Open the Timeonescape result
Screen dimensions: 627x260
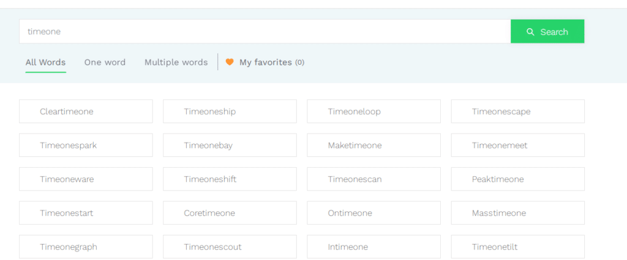click(518, 112)
